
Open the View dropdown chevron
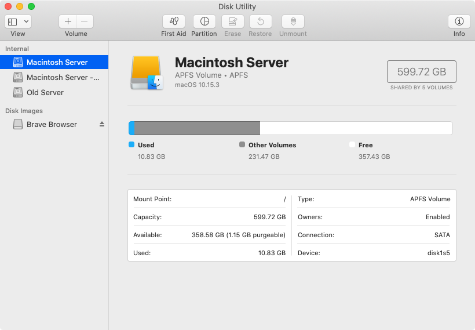(x=26, y=21)
